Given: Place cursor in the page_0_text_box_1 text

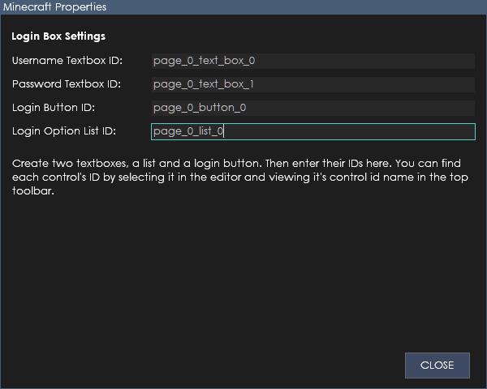Looking at the screenshot, I should 204,84.
